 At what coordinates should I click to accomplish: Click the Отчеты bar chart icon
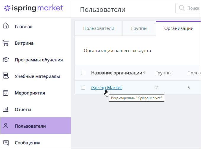(x=6, y=109)
